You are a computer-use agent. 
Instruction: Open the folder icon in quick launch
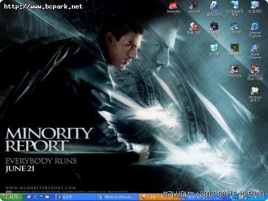[48, 197]
